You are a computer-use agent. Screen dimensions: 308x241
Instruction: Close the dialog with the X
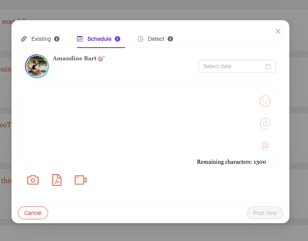tap(278, 31)
